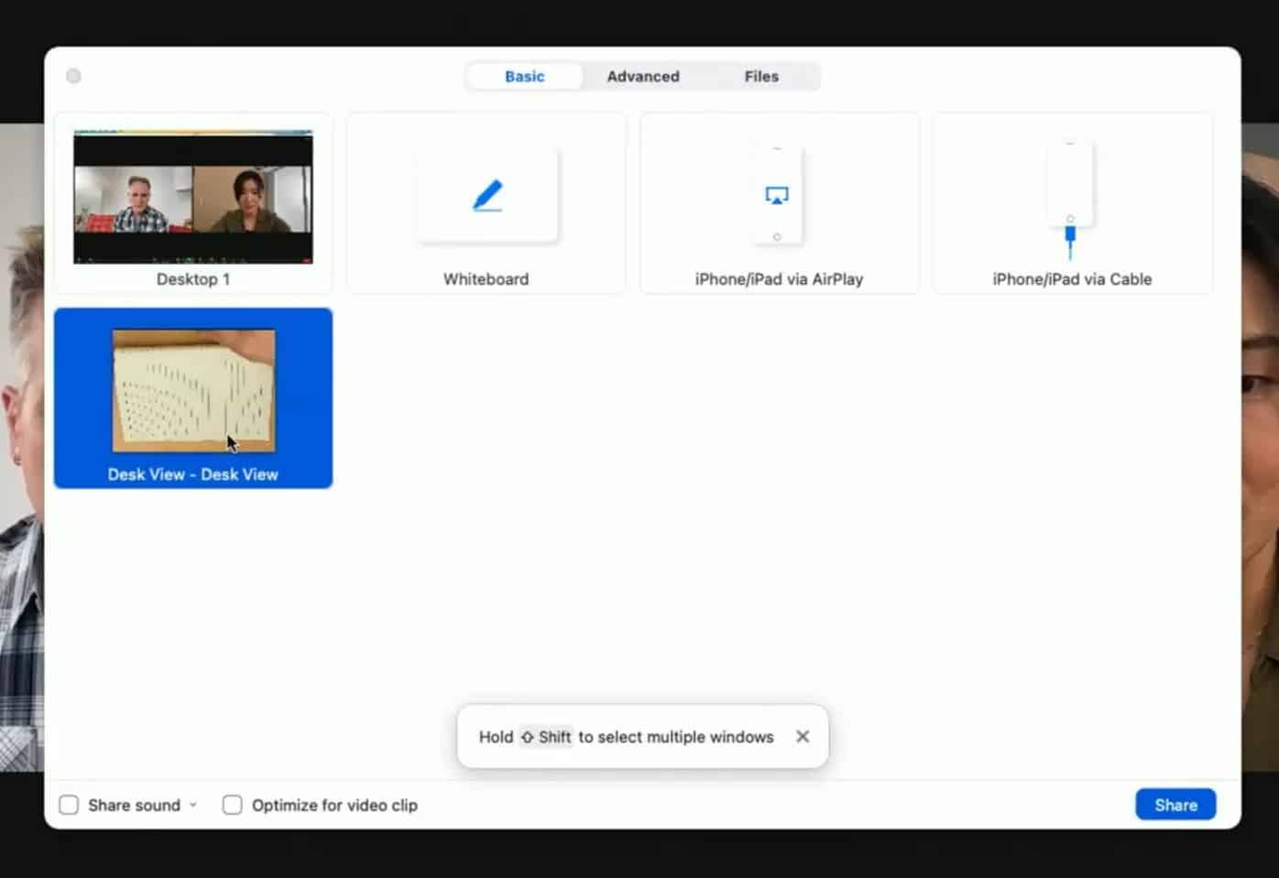This screenshot has width=1279, height=878.
Task: Select the AirPlay screen-mirroring icon
Action: pyautogui.click(x=777, y=195)
